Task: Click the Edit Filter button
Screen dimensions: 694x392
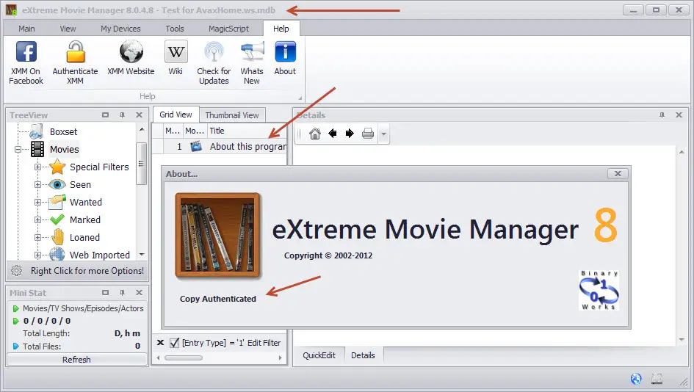Action: pyautogui.click(x=264, y=343)
